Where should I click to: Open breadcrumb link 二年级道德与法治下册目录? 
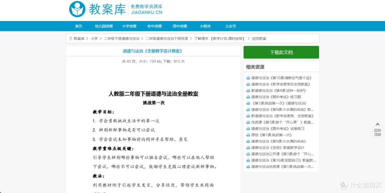pyautogui.click(x=167, y=39)
